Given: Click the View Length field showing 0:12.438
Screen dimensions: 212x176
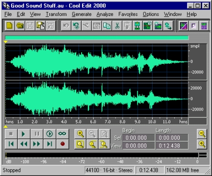Looking at the screenshot, I should (172, 146).
